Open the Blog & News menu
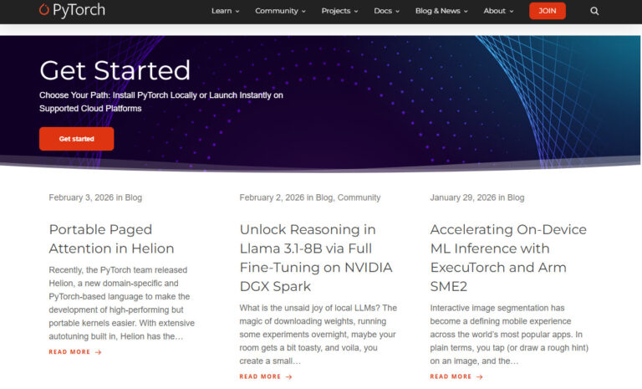The height and width of the screenshot is (389, 642). (441, 11)
